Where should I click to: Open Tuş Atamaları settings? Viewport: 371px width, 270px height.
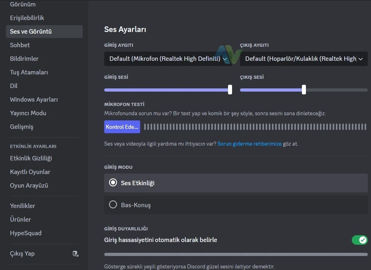pyautogui.click(x=29, y=72)
